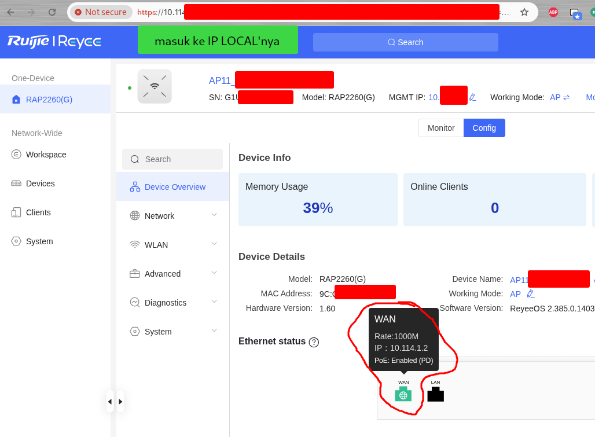The image size is (595, 437).
Task: Bookmark this page with star icon
Action: pyautogui.click(x=524, y=12)
